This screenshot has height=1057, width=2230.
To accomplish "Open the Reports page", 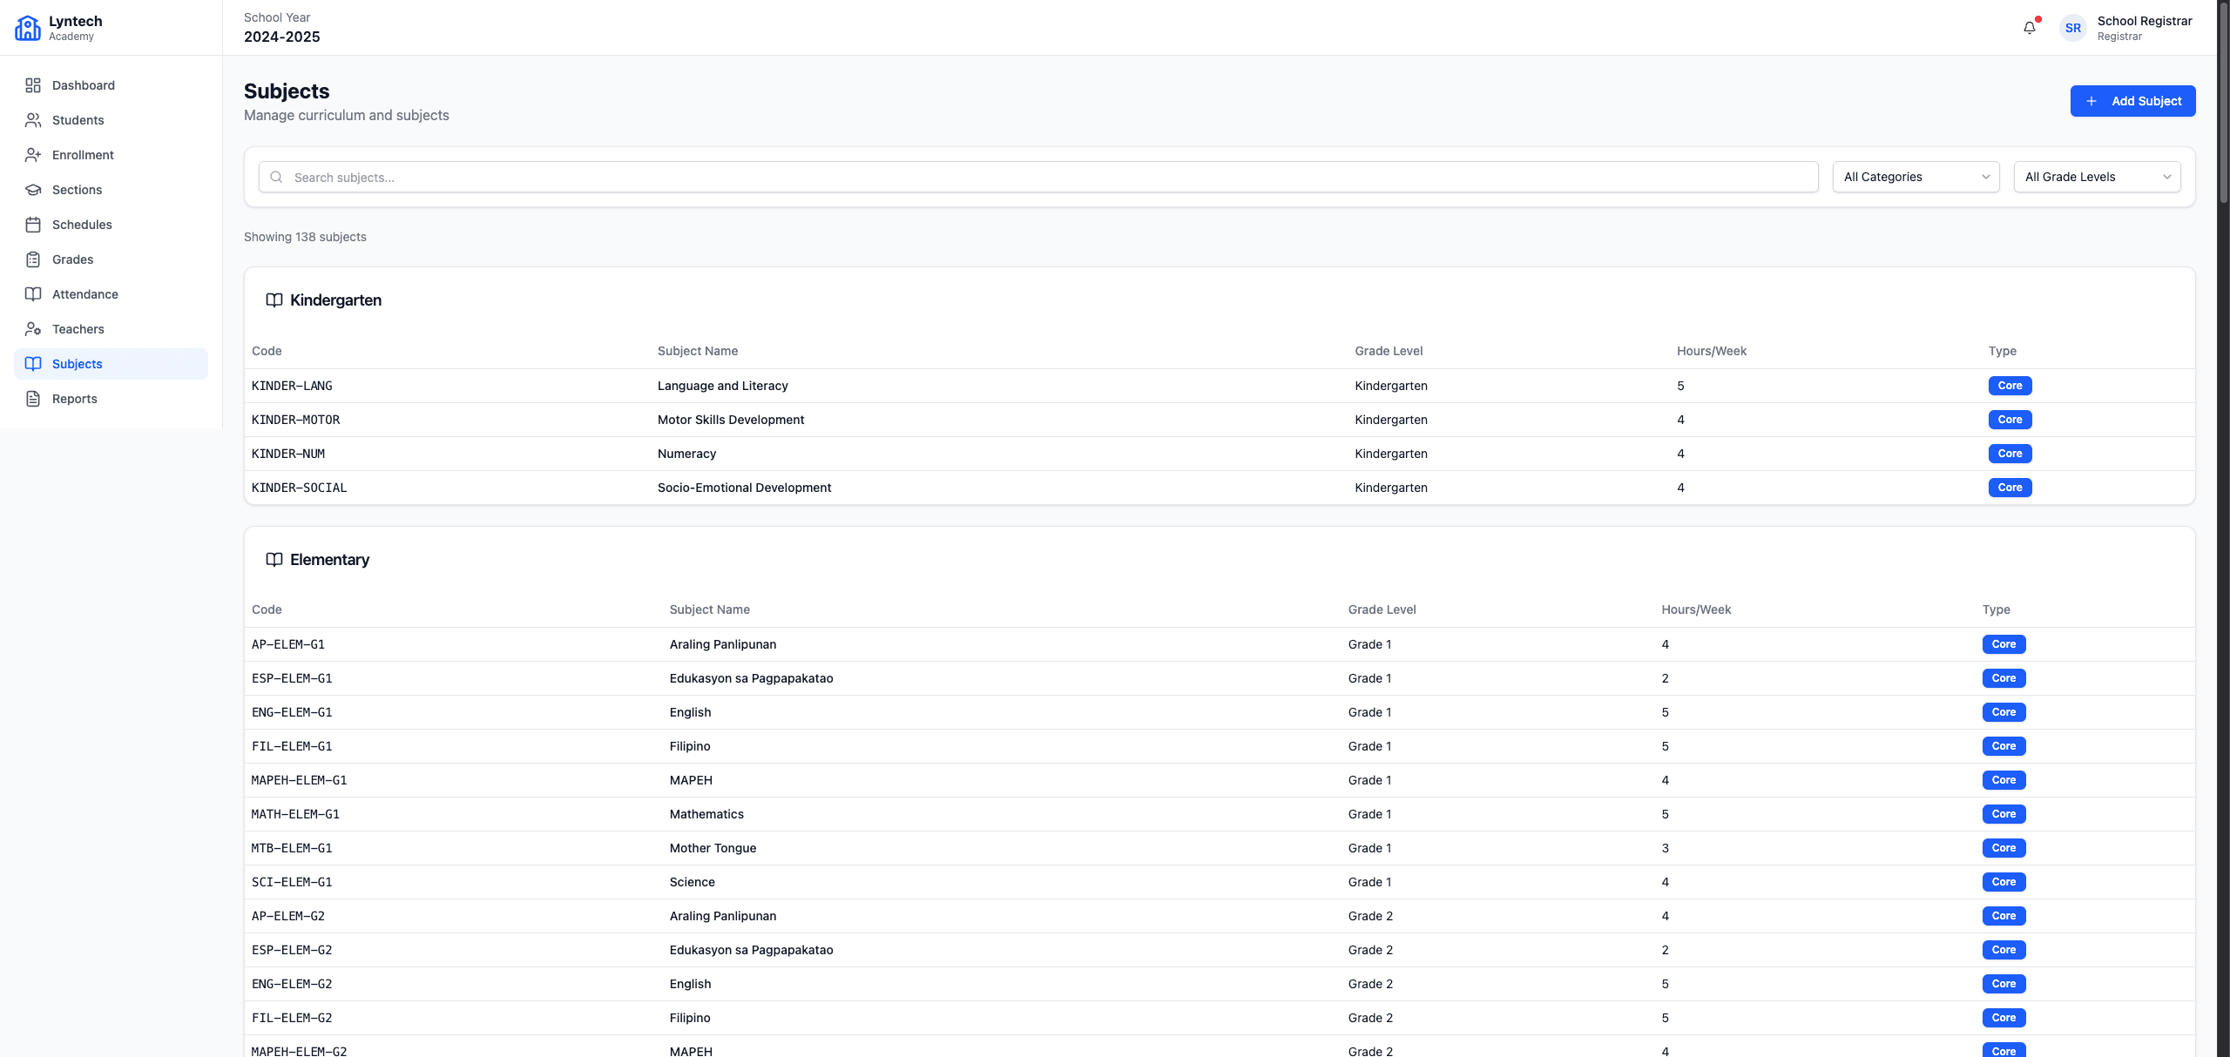I will coord(111,399).
